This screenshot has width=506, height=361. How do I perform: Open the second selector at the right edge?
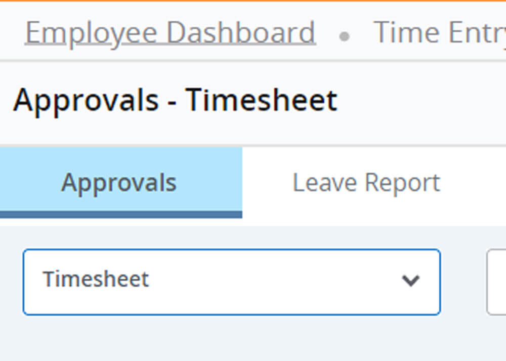(498, 282)
